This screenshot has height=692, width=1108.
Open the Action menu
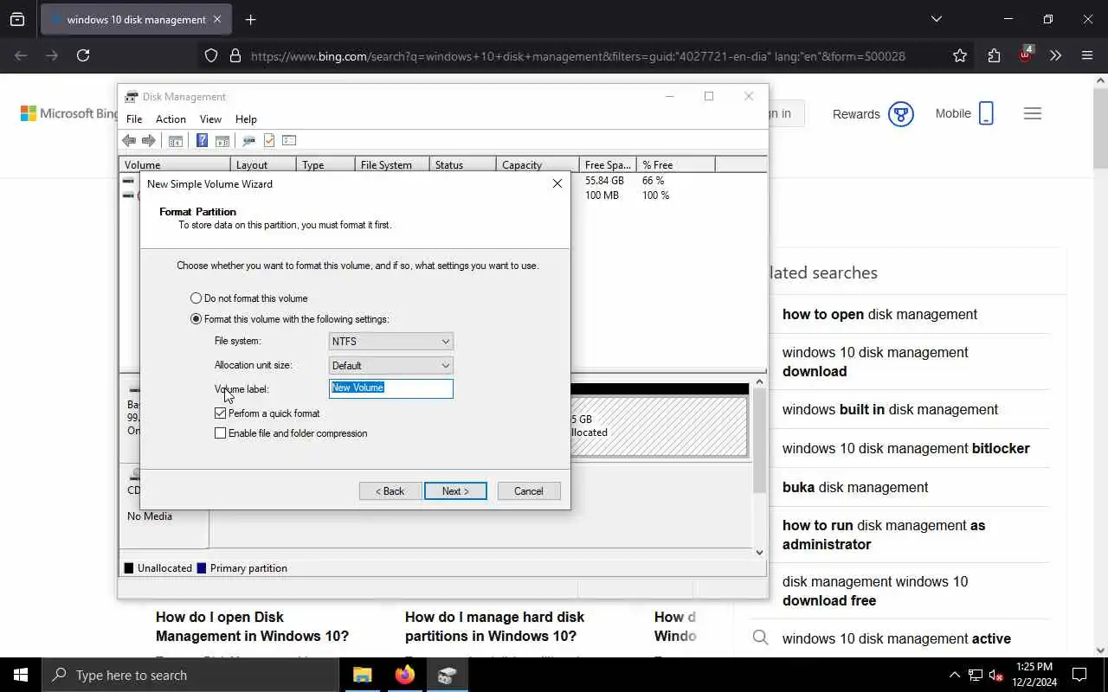click(171, 119)
